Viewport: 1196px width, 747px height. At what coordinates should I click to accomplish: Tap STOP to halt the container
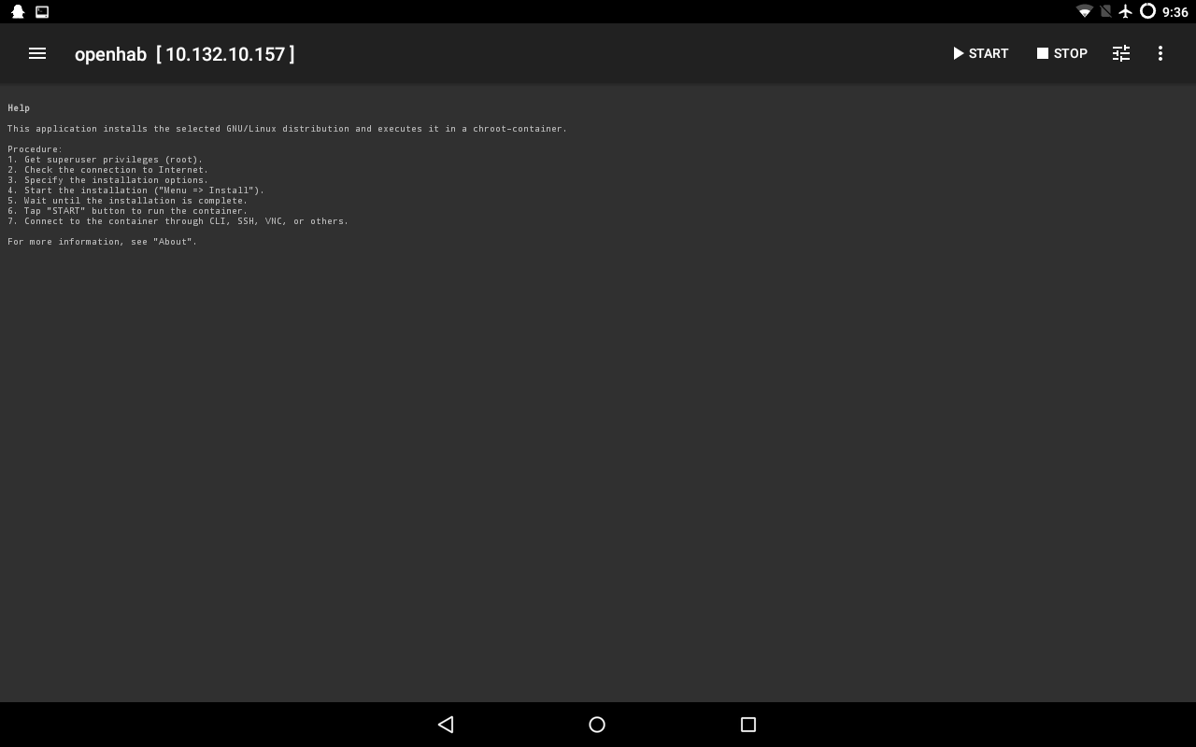coord(1061,53)
